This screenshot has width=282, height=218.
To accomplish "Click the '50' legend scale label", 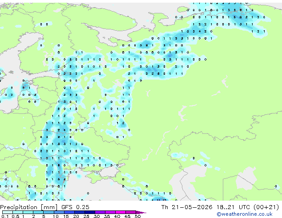I will click(x=138, y=216).
